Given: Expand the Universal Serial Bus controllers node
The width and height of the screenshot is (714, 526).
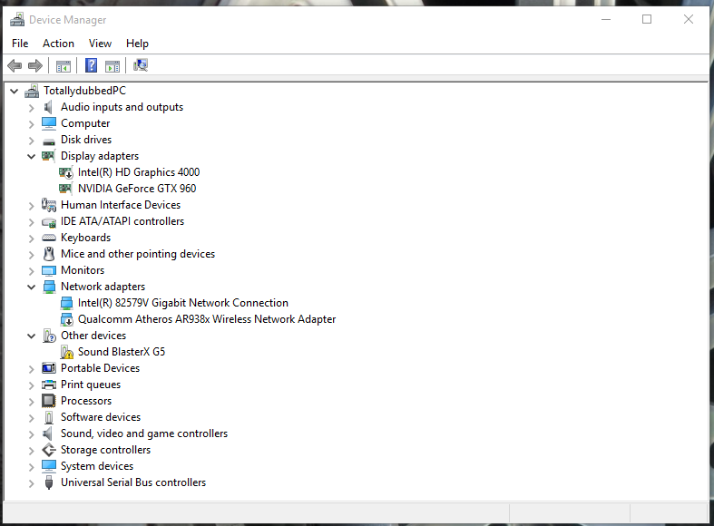Looking at the screenshot, I should pos(32,482).
